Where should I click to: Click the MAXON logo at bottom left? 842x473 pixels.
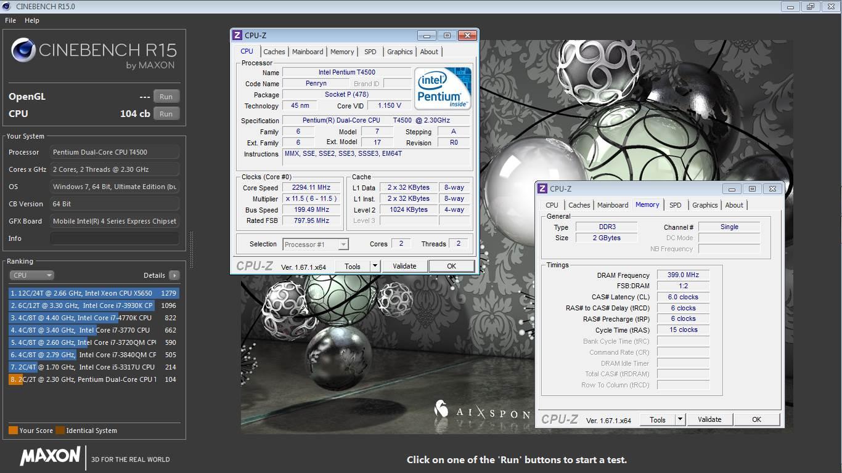pos(50,456)
